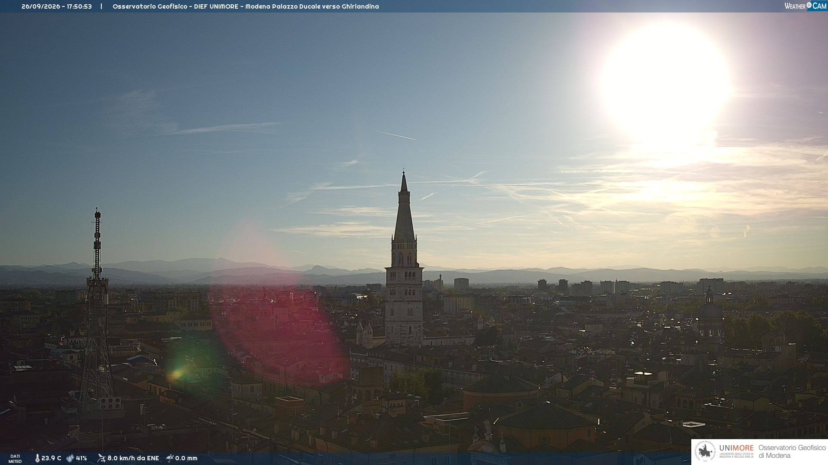Click the Modena Palazzo Ducale verso Ghirlandina title

tap(312, 6)
